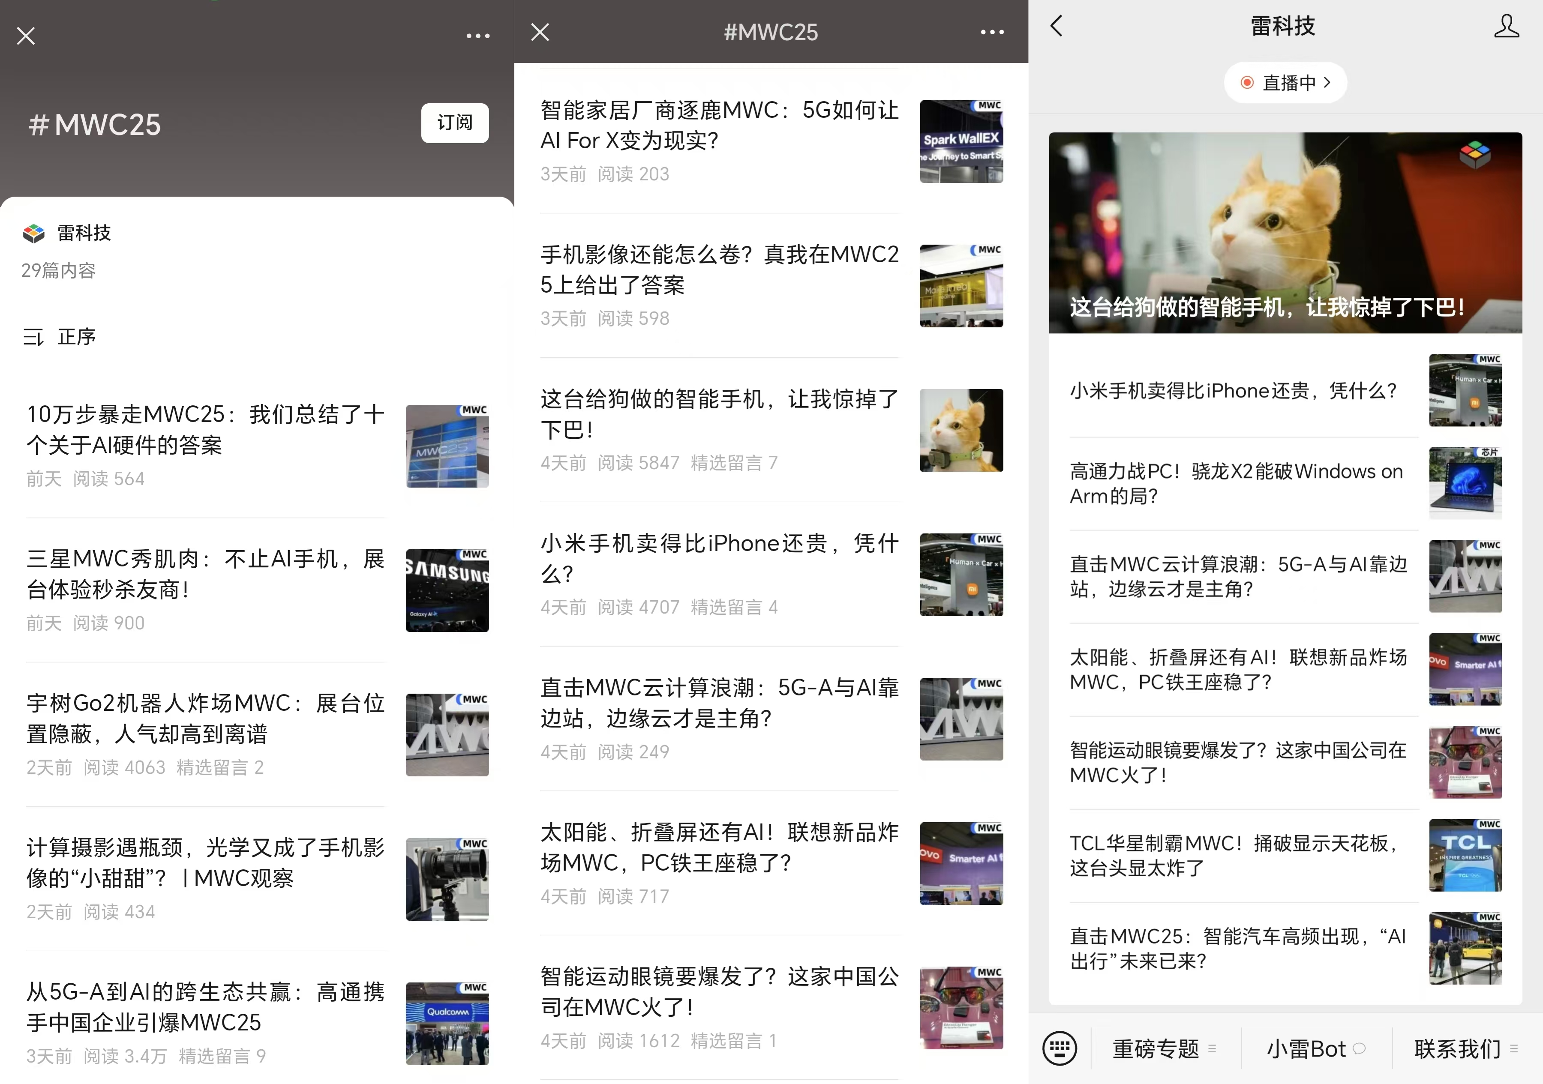Open right card article 高通力战PC

(1285, 484)
